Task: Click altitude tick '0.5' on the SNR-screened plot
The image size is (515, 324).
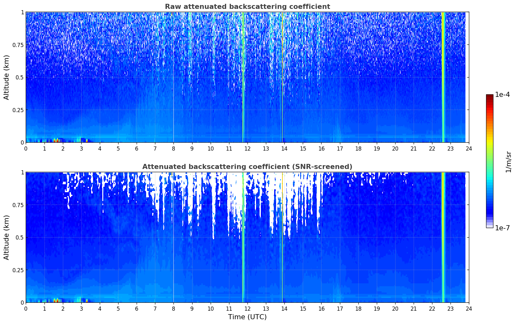Action: [x=20, y=237]
